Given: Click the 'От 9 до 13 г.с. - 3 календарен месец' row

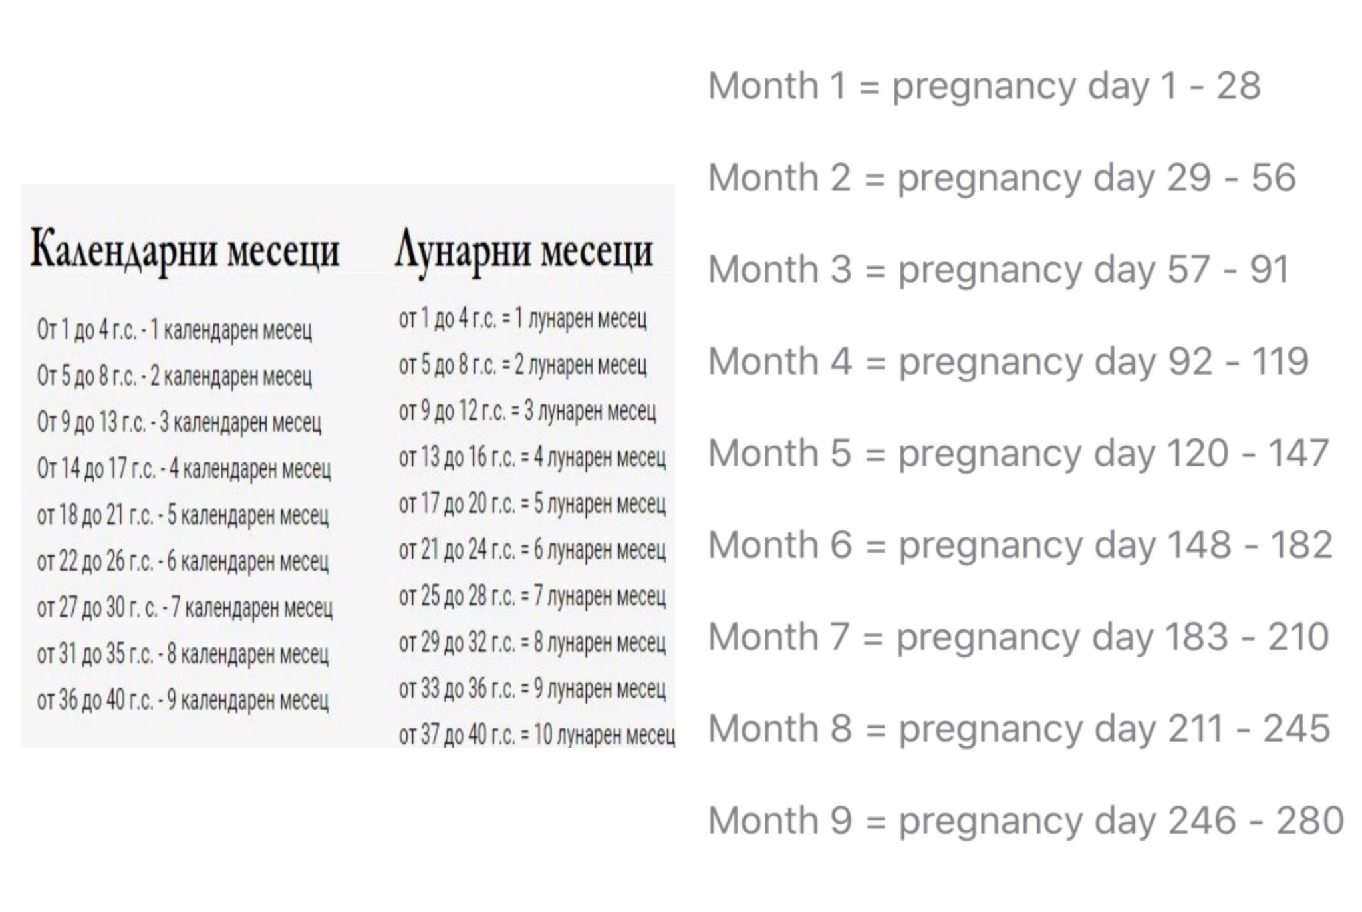Looking at the screenshot, I should (179, 422).
